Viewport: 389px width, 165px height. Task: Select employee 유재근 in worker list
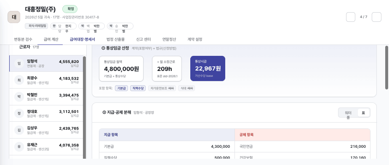(46, 147)
